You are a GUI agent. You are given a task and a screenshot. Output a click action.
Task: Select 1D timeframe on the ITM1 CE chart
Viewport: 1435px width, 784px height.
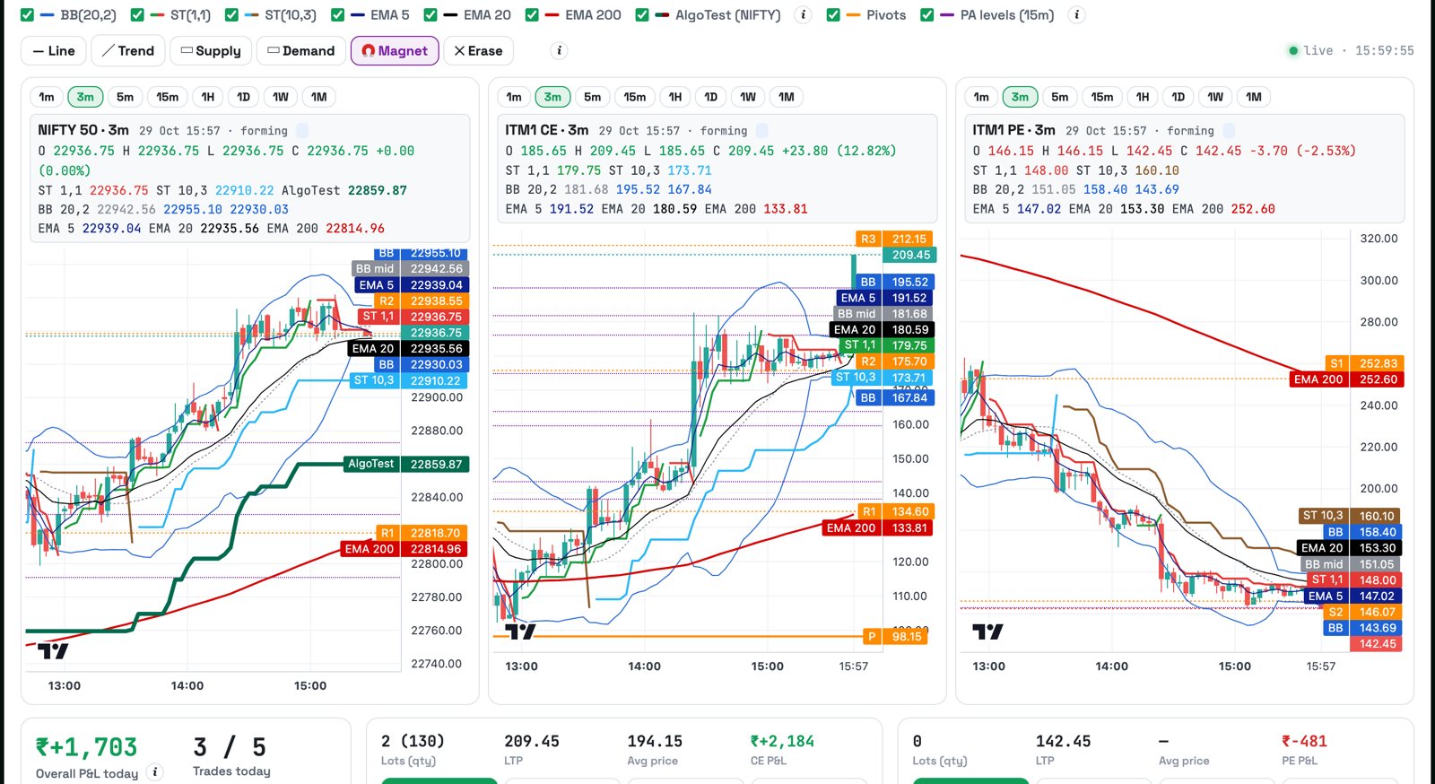tap(710, 97)
